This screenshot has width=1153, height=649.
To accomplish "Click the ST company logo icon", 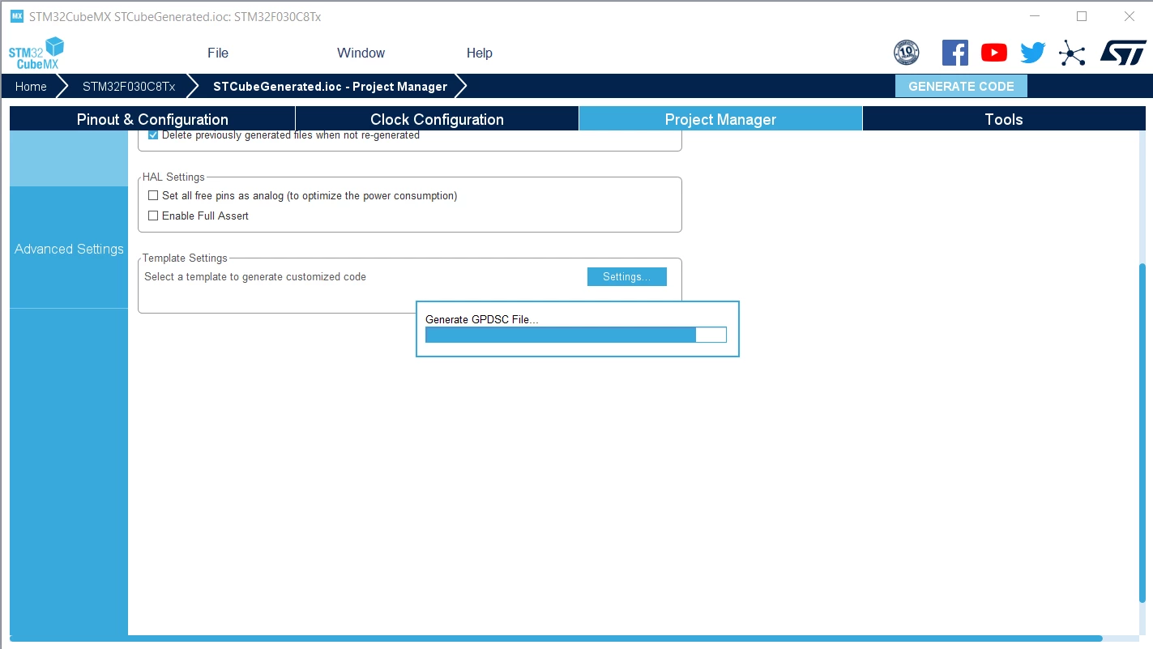I will point(1123,53).
